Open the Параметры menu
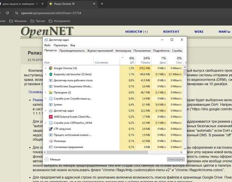This screenshot has height=182, width=232. click(60, 45)
